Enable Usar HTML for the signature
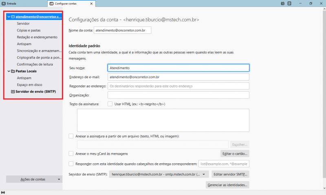 tap(110, 104)
